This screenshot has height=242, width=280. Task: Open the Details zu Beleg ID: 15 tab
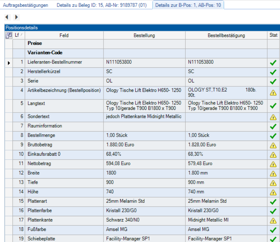[x=102, y=5]
